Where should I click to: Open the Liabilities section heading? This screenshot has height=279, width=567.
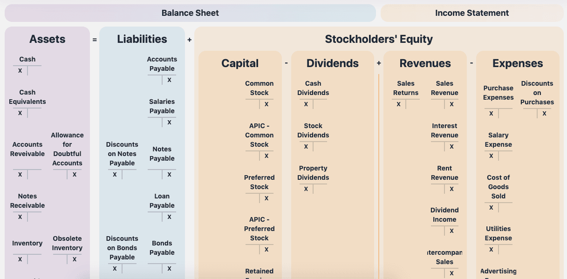click(142, 39)
